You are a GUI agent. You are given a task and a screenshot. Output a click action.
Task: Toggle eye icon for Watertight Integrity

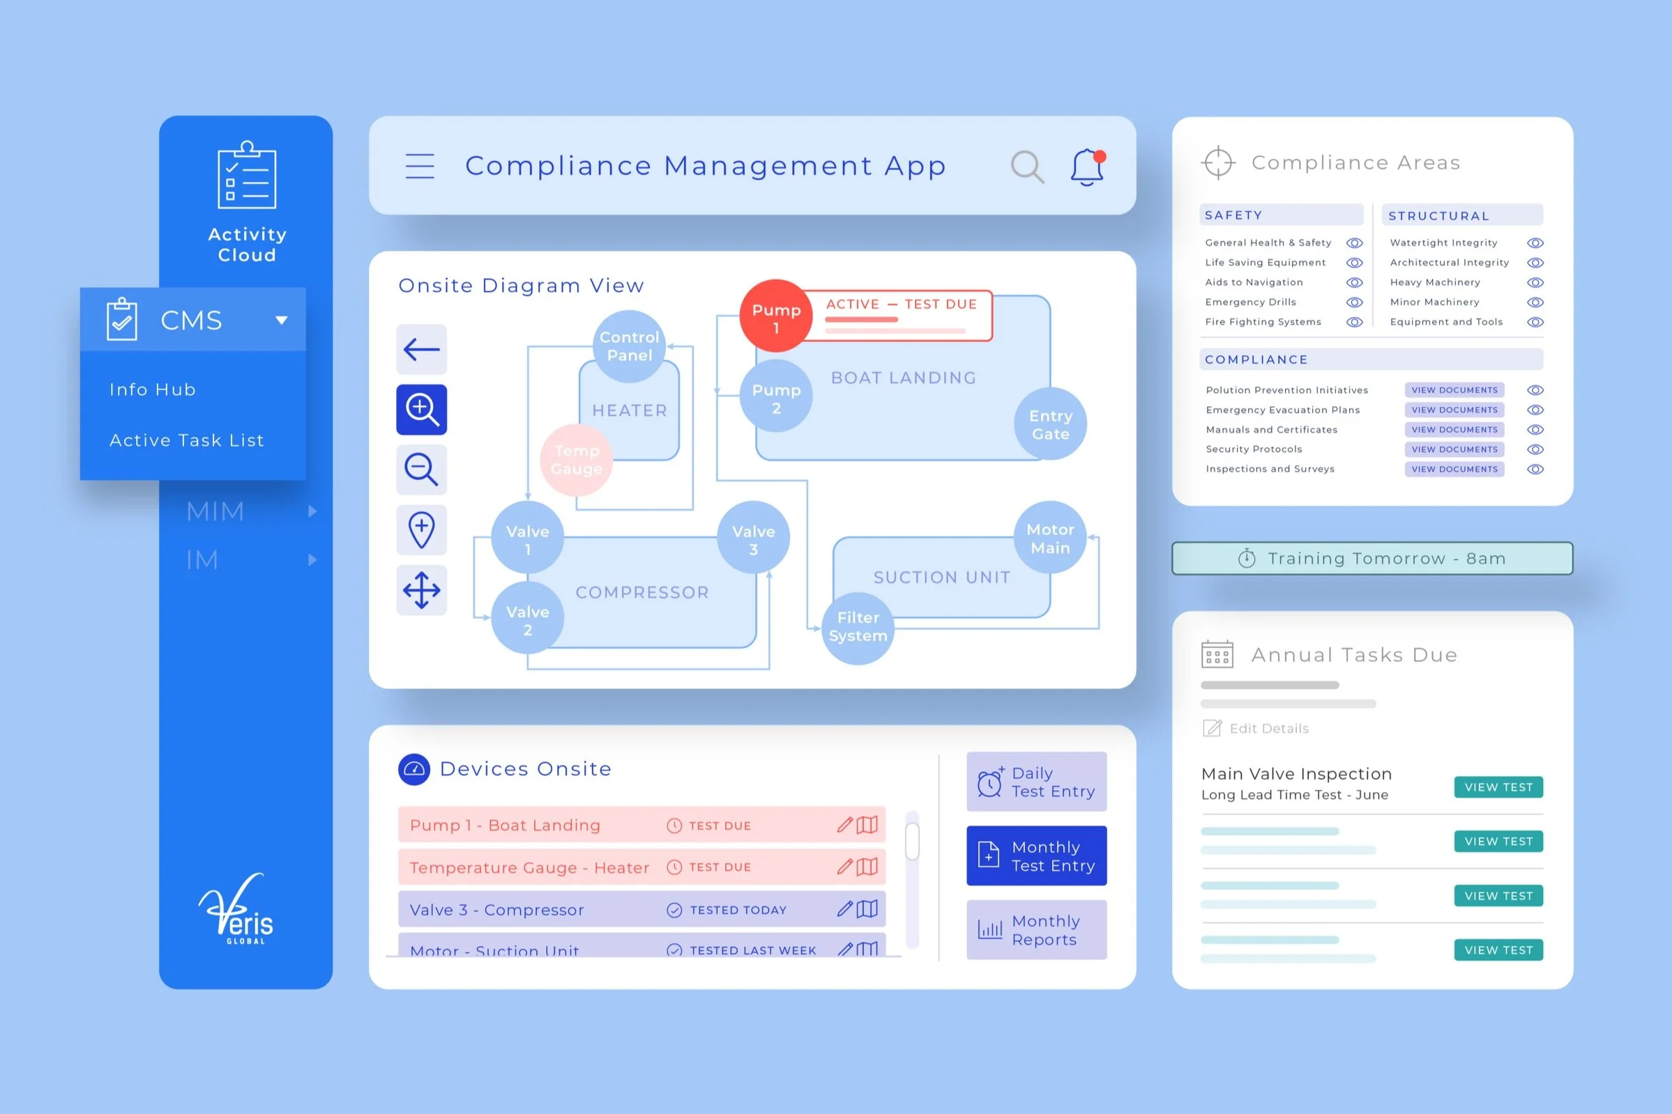pyautogui.click(x=1535, y=243)
